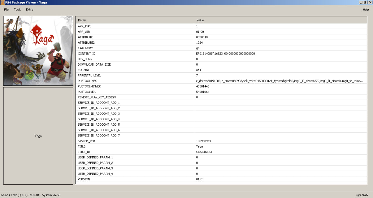
Task: Select the VERSION parameter
Action: click(x=84, y=179)
